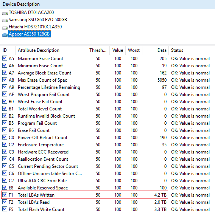This screenshot has width=215, height=214.
Task: Select the Maximum Erase Count attribute text
Action: [41, 59]
